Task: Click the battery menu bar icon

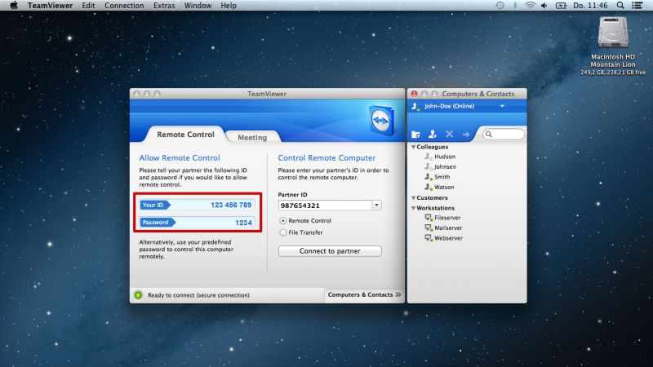Action: [561, 6]
